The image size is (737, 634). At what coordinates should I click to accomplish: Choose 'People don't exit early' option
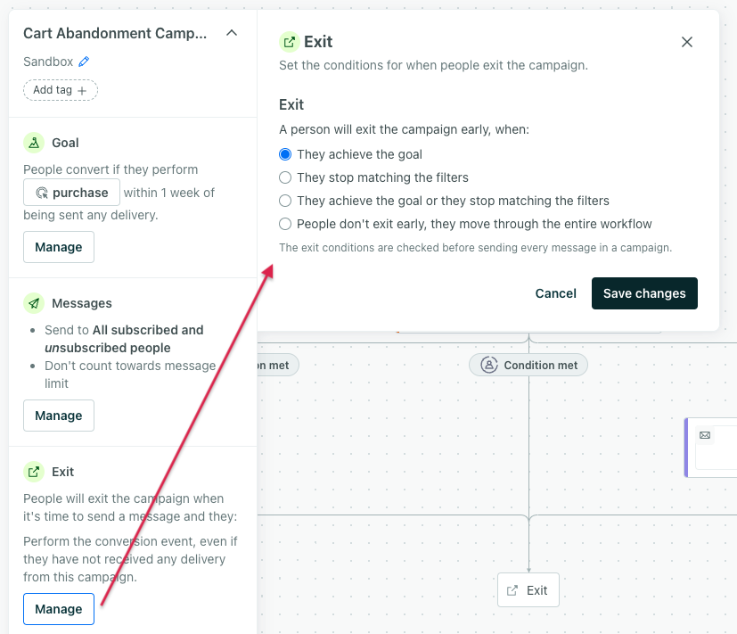pyautogui.click(x=285, y=224)
